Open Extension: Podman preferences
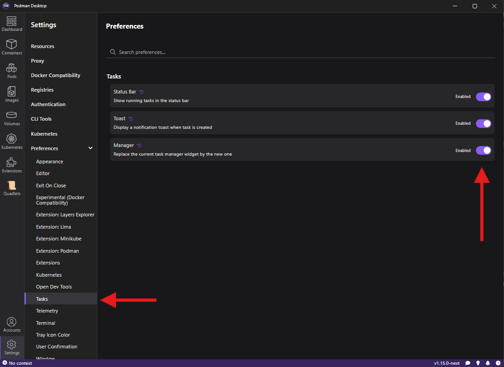Image resolution: width=504 pixels, height=367 pixels. coord(58,251)
